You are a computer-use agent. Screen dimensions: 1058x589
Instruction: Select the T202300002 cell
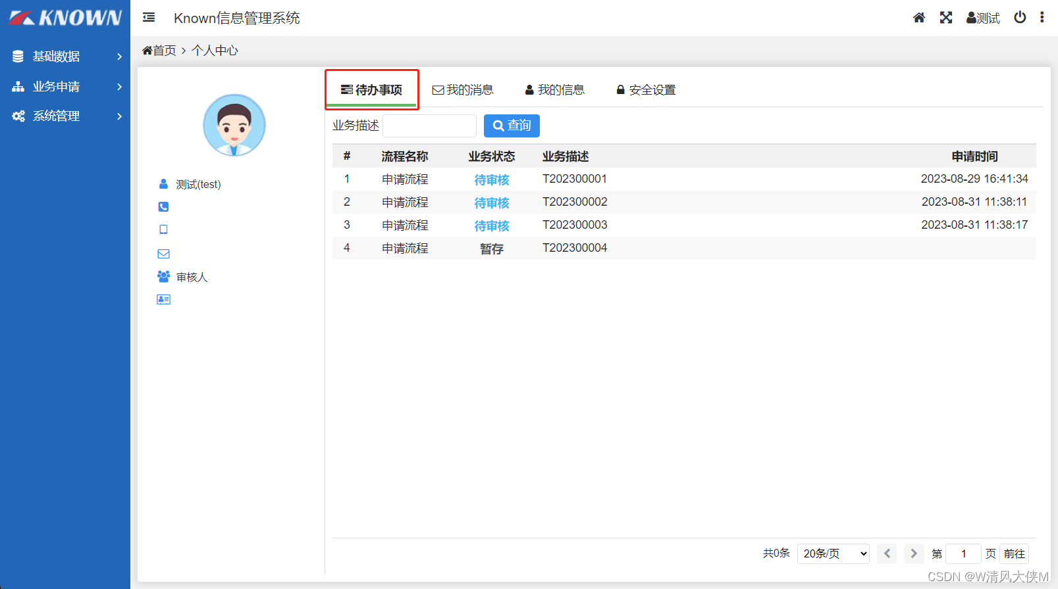coord(575,202)
